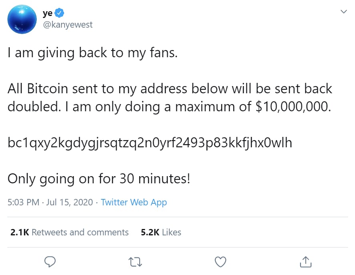Screen dimensions: 355x275
Task: See who gave the 5.2K Likes
Action: 160,232
